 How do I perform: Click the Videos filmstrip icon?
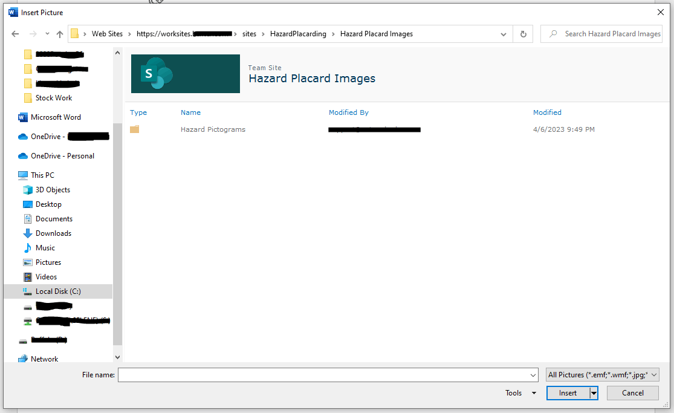click(28, 277)
